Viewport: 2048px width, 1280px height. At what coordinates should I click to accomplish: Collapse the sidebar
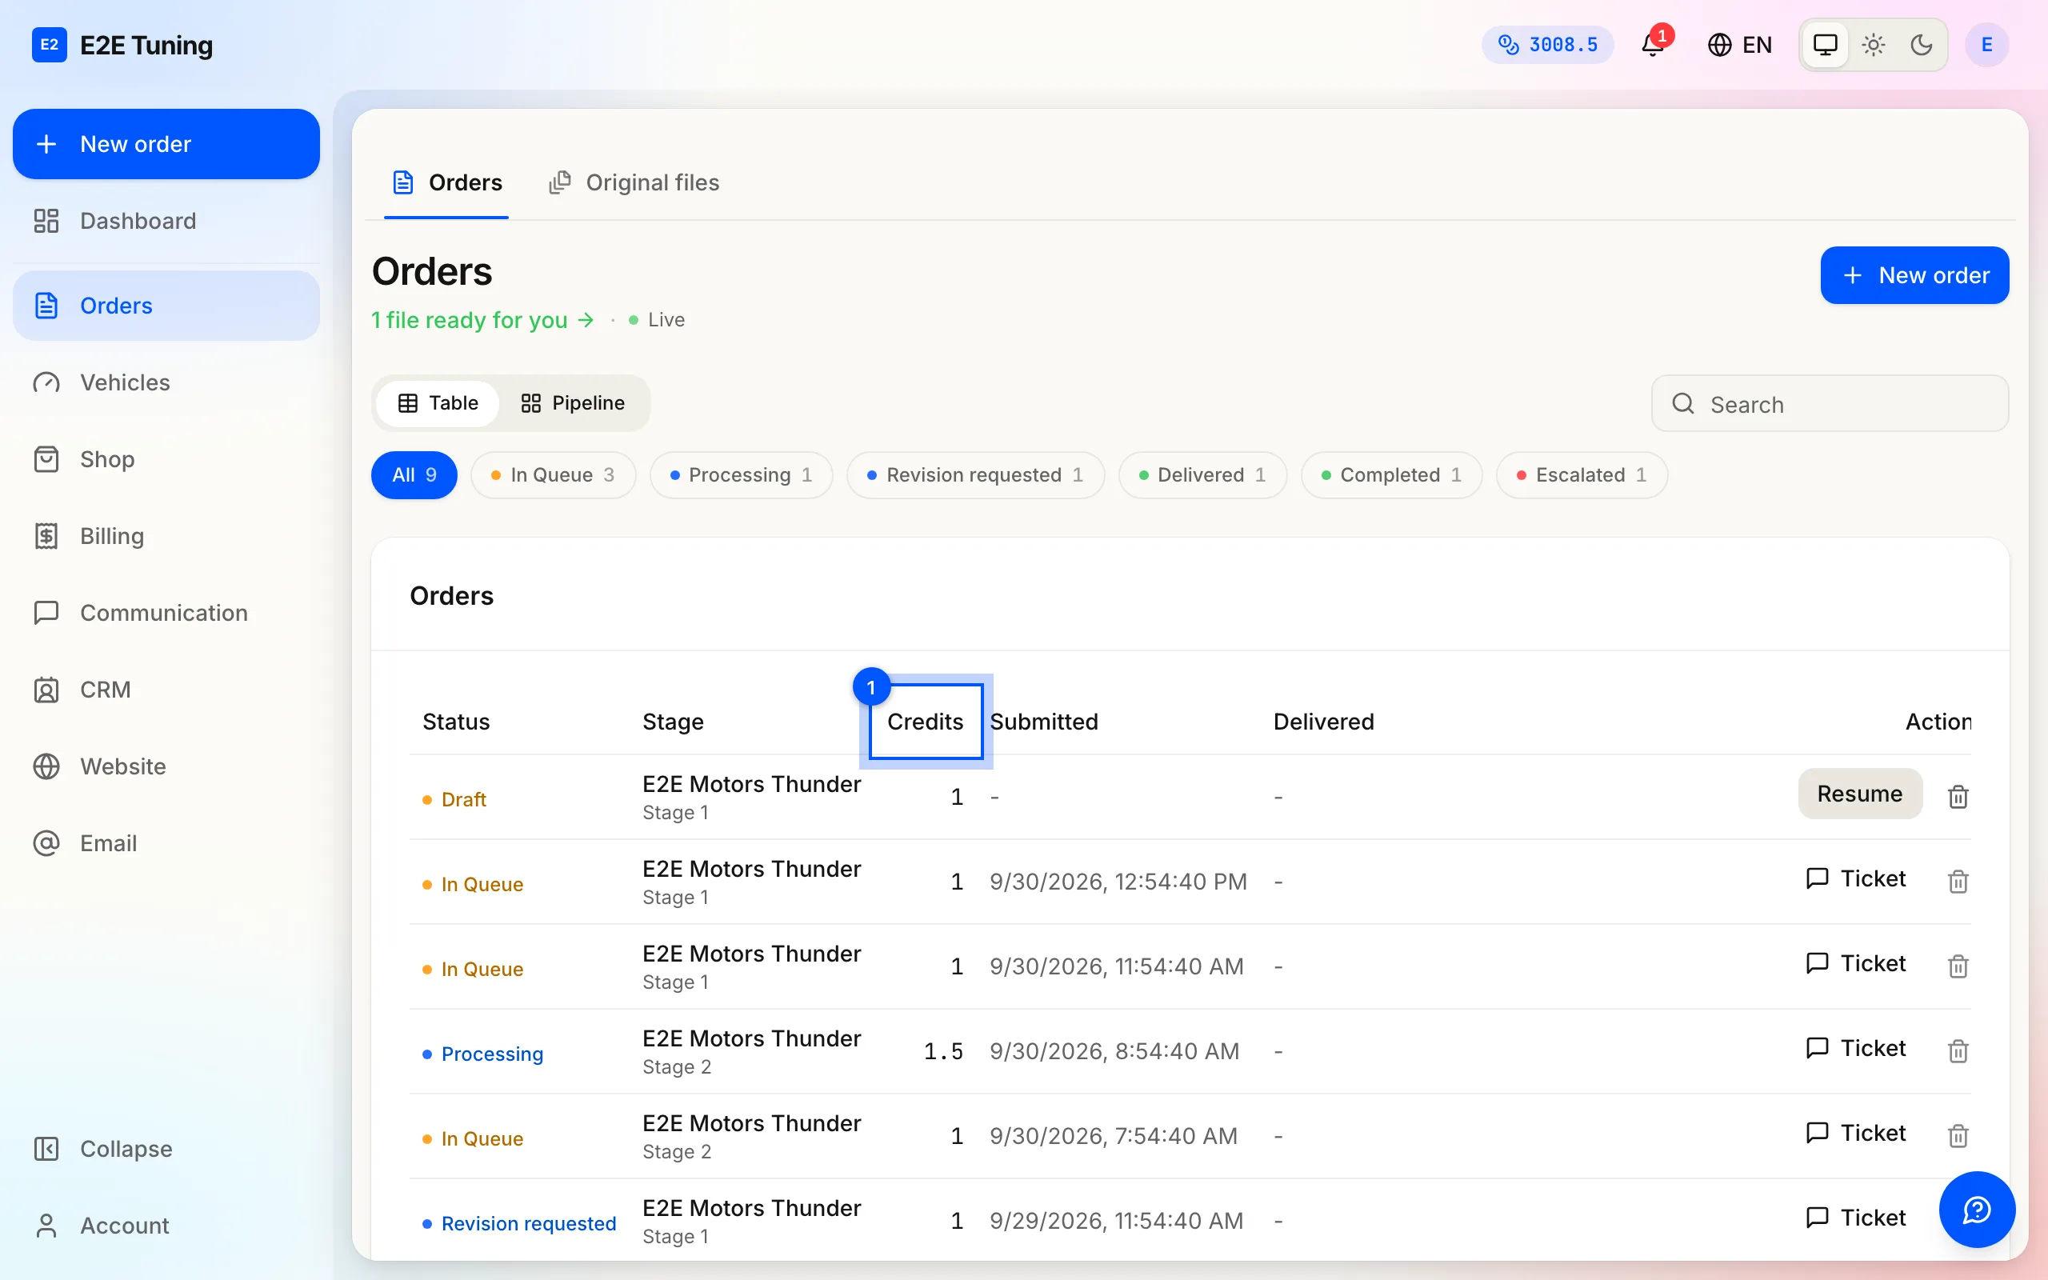[166, 1149]
